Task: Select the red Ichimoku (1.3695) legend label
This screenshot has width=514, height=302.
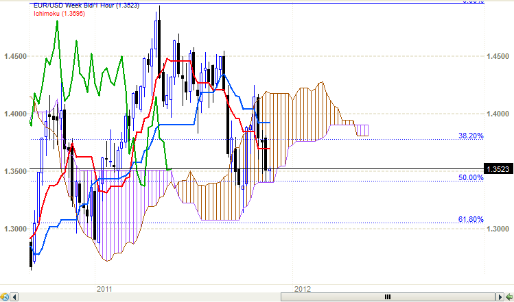Action: coord(59,14)
